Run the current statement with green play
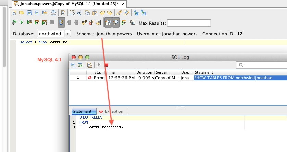The image size is (287, 152). 22,22
